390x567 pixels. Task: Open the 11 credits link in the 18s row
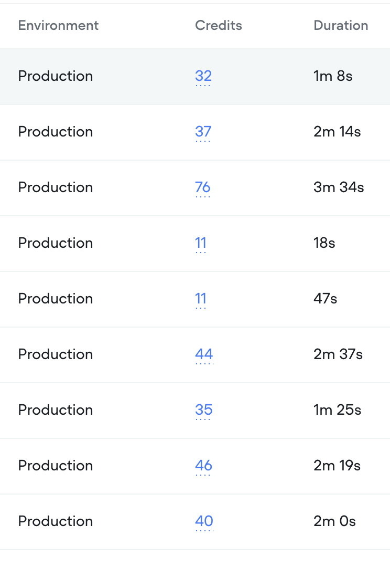coord(201,243)
